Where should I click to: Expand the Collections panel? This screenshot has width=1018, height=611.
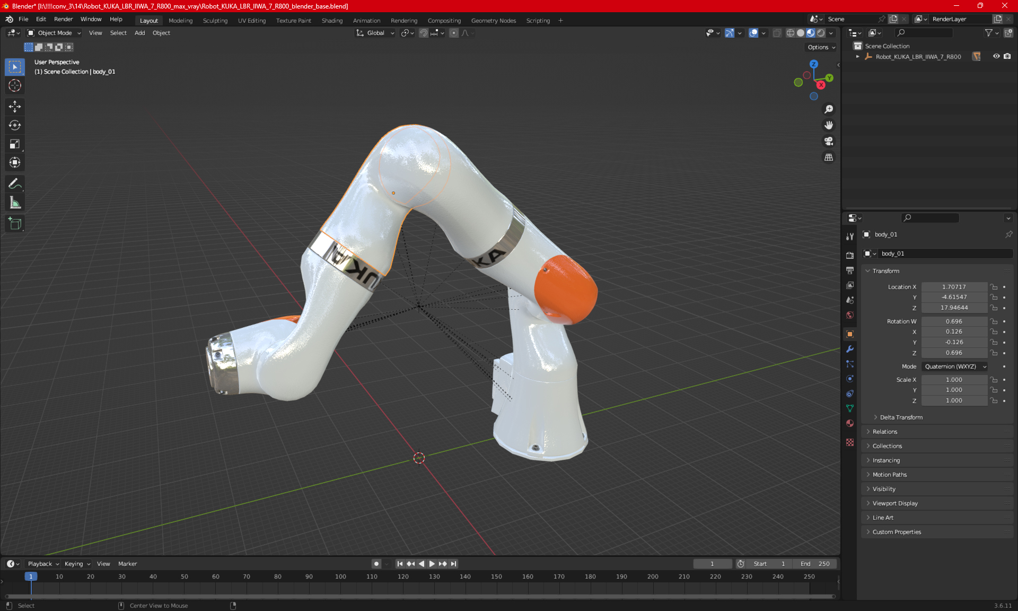937,446
